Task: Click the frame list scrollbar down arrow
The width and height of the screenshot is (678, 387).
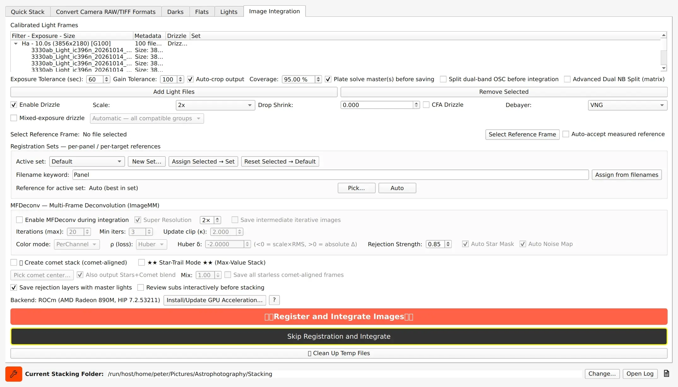Action: click(x=664, y=68)
